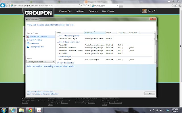The width and height of the screenshot is (182, 113).
Task: Close the My Groupons tab
Action: (117, 6)
